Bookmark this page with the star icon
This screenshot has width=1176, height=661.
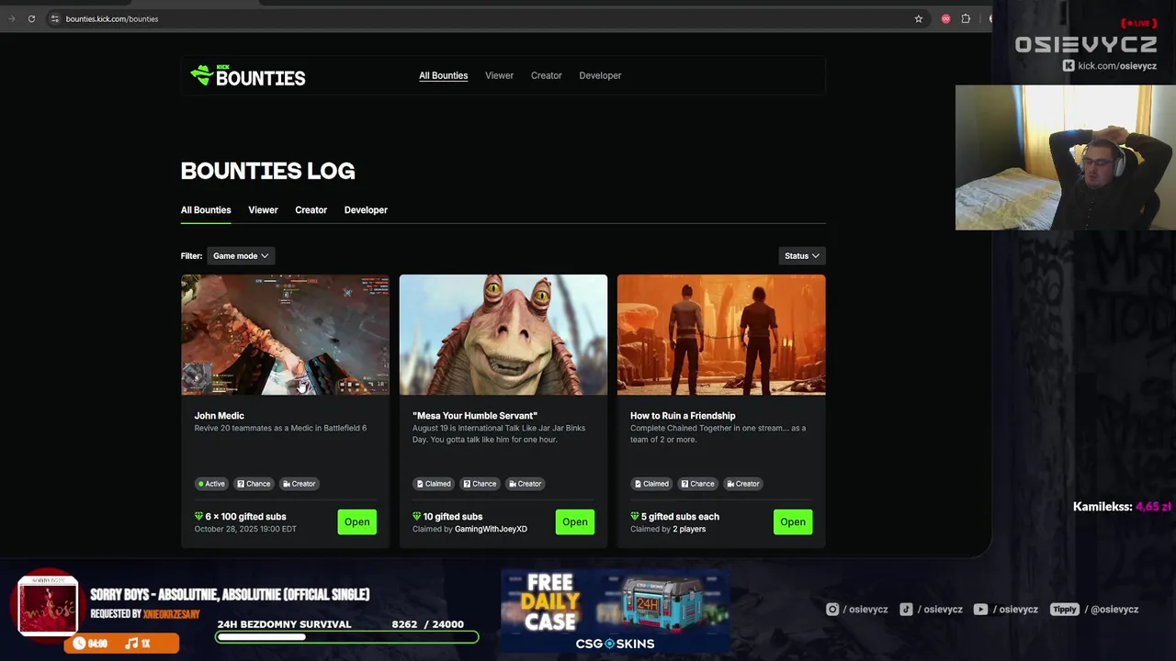pos(918,18)
